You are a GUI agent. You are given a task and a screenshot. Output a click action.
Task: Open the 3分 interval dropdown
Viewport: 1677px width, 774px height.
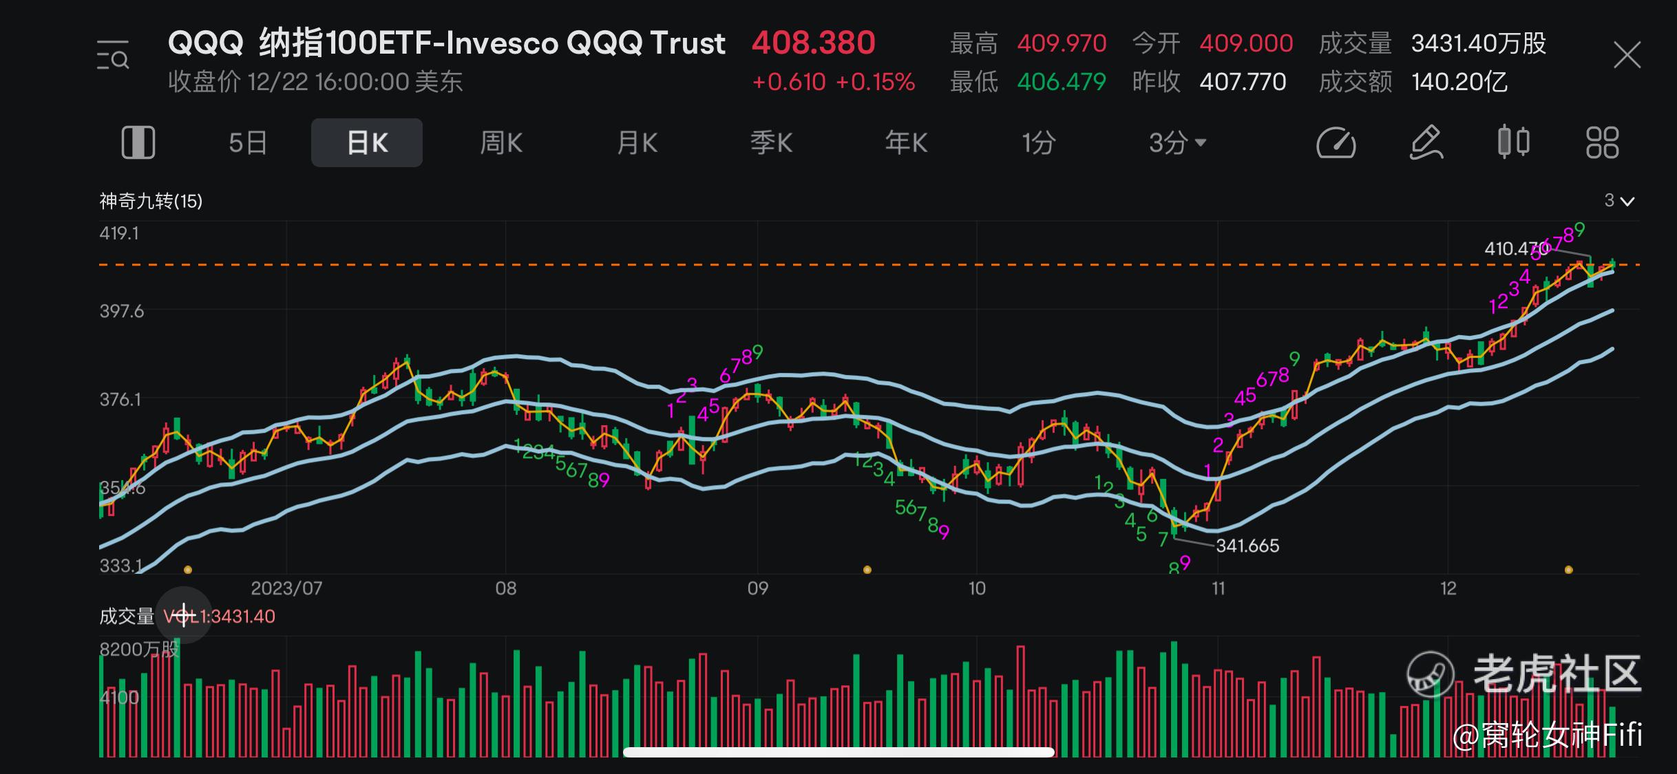coord(1177,143)
